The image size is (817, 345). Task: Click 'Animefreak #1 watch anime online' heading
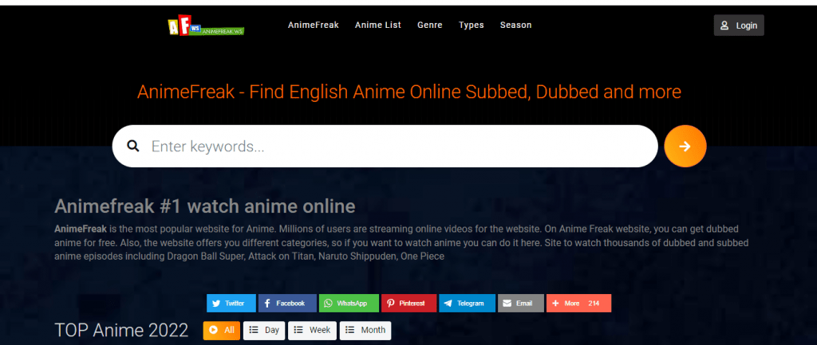205,206
